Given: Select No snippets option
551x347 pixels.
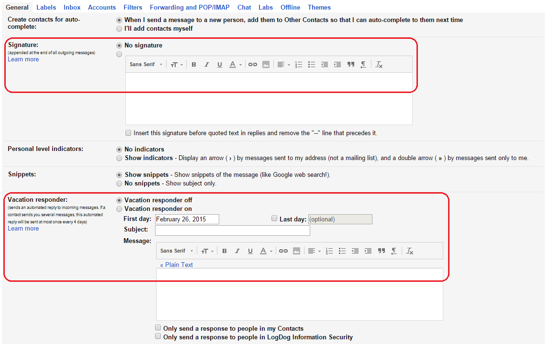Looking at the screenshot, I should (119, 184).
